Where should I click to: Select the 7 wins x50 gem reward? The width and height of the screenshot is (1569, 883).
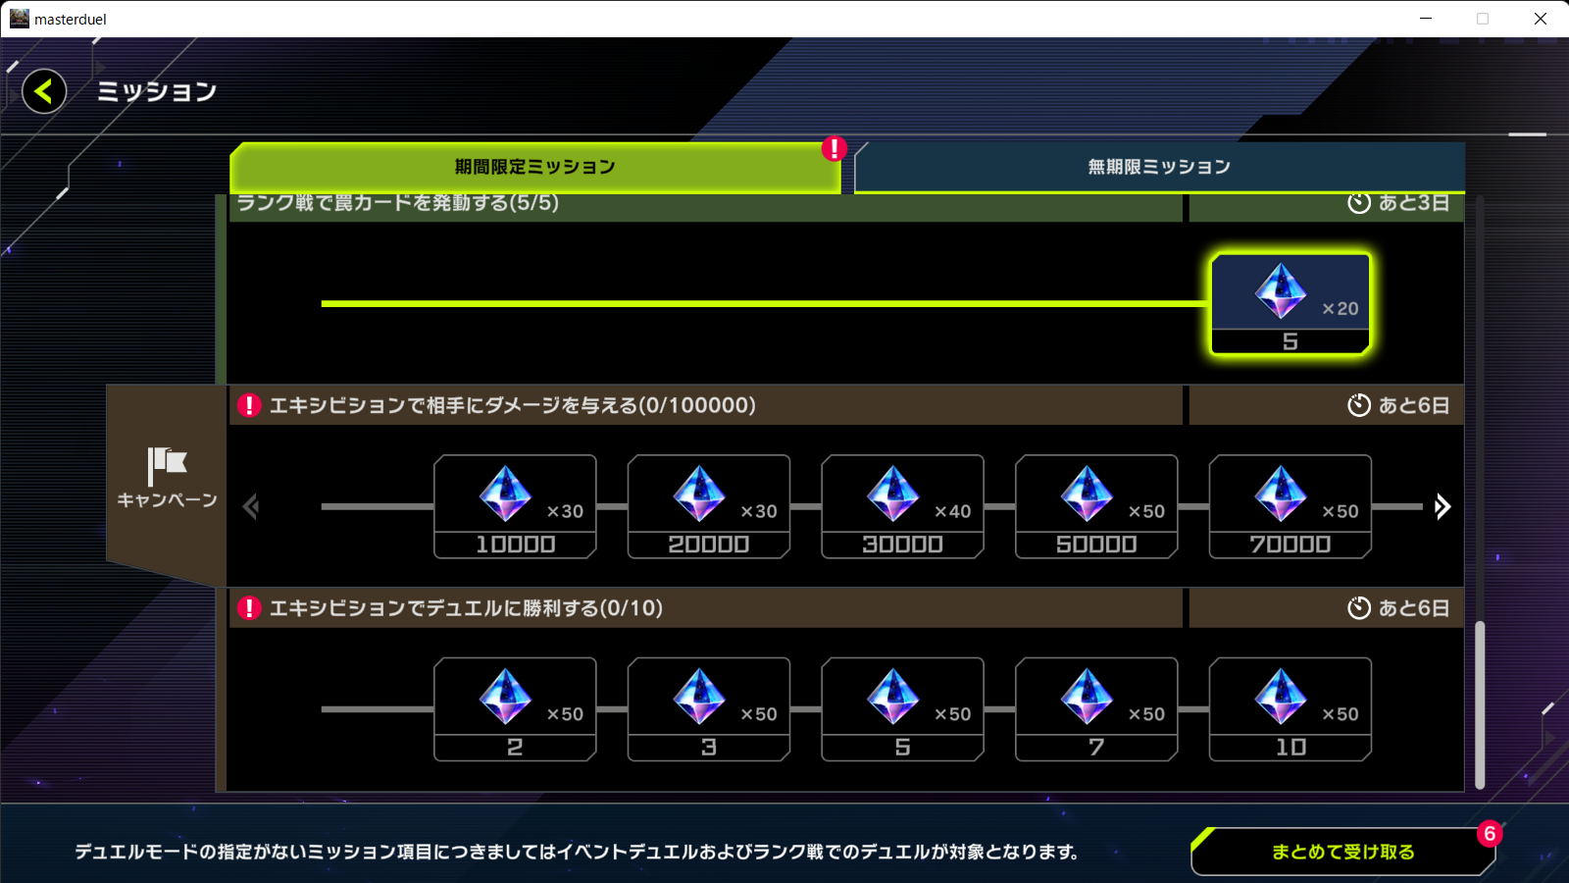tap(1096, 709)
